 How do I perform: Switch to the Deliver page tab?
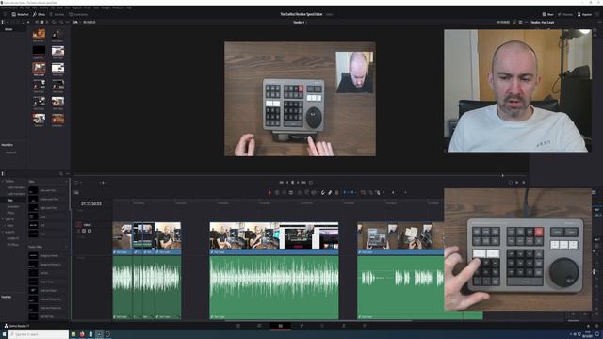pyautogui.click(x=365, y=326)
